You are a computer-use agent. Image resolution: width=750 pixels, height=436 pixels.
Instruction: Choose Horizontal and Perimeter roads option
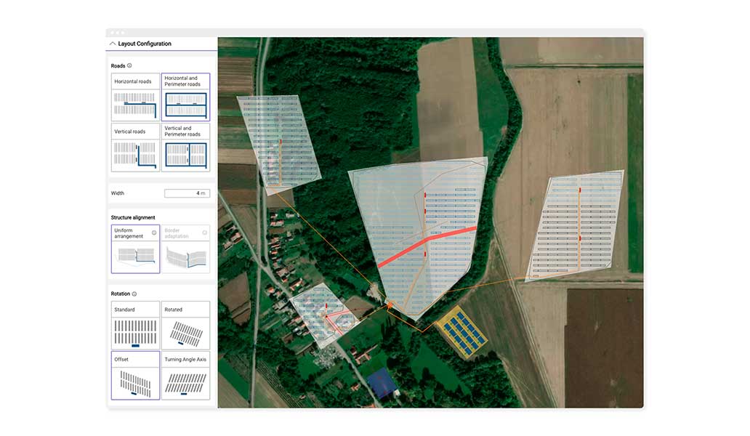(x=185, y=97)
